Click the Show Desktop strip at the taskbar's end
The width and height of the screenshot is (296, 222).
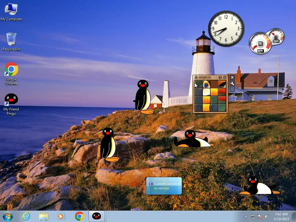[294, 216]
